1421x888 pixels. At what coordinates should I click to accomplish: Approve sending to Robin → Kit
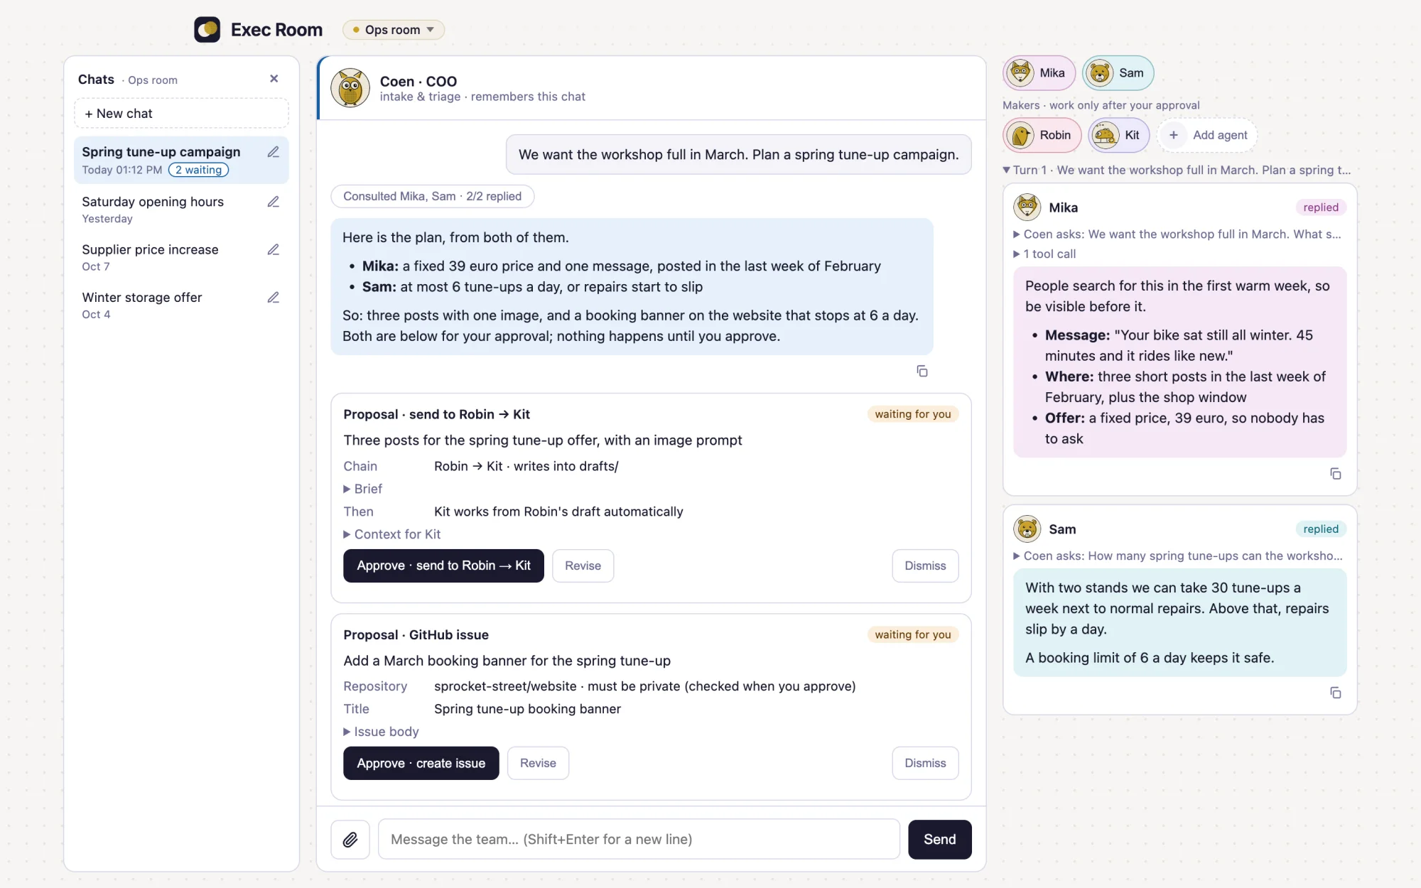click(x=443, y=565)
